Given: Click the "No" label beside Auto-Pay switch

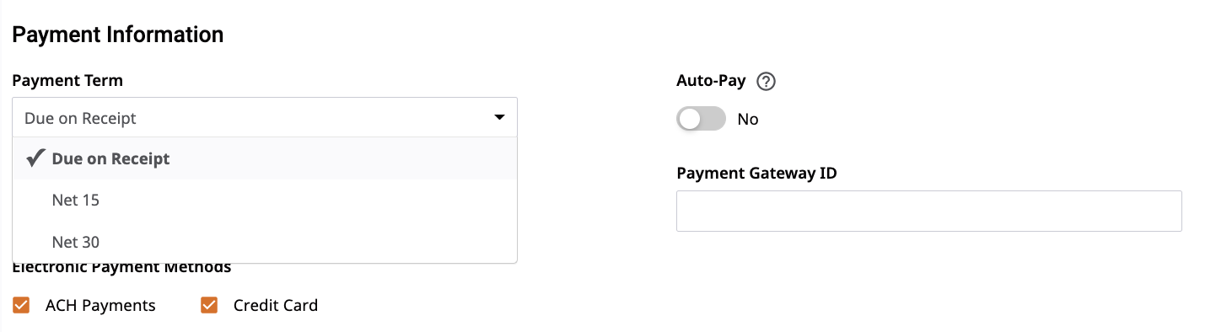Looking at the screenshot, I should coord(748,120).
